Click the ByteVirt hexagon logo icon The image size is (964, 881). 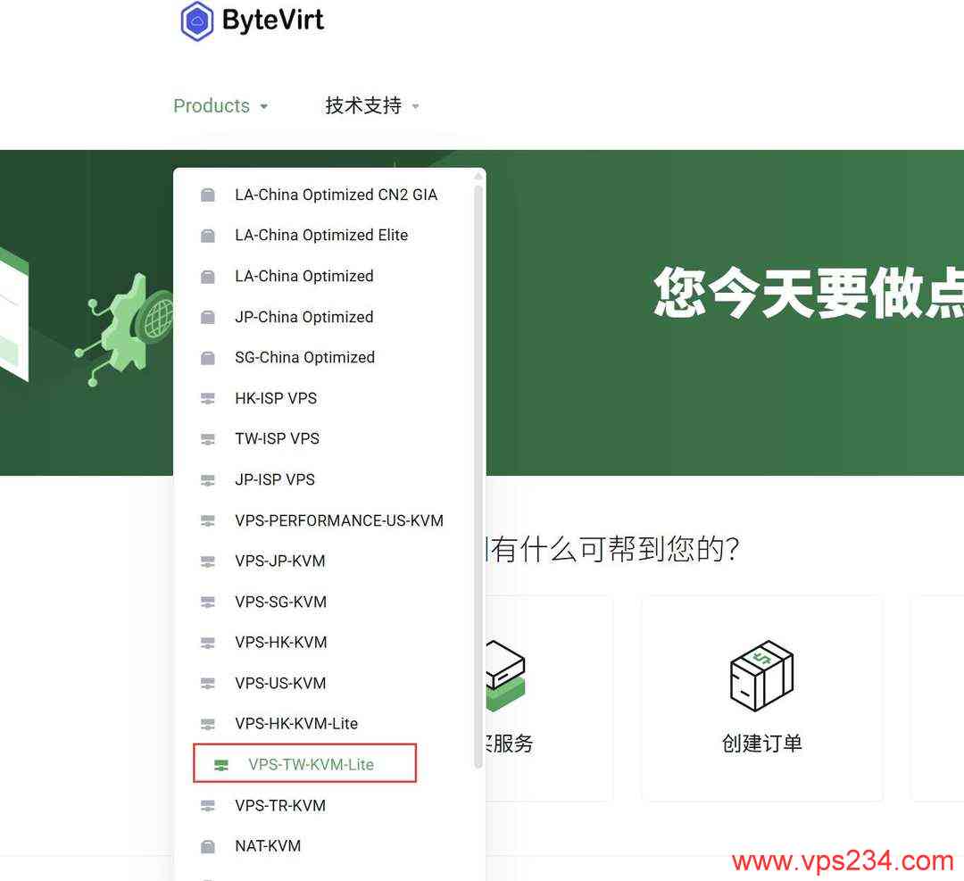click(196, 21)
